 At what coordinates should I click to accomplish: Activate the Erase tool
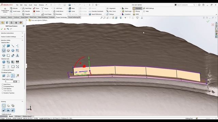pyautogui.click(x=36, y=8)
